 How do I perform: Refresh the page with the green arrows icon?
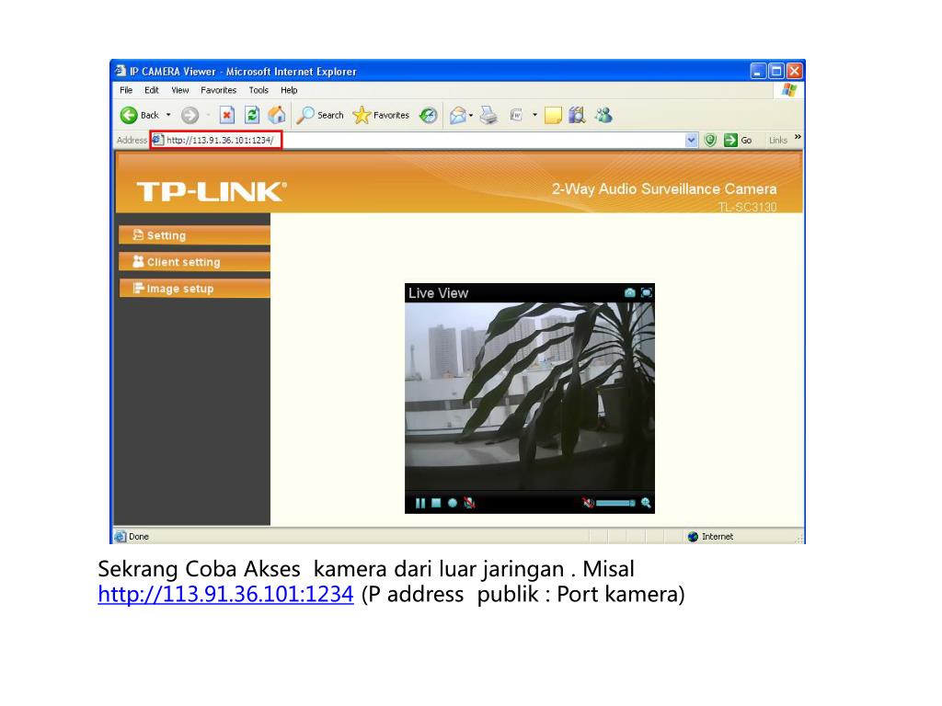(x=252, y=115)
